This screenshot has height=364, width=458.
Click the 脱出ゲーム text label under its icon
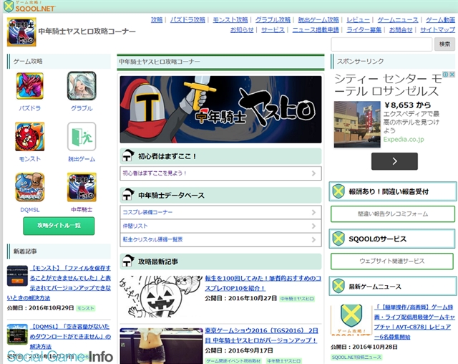click(x=82, y=159)
